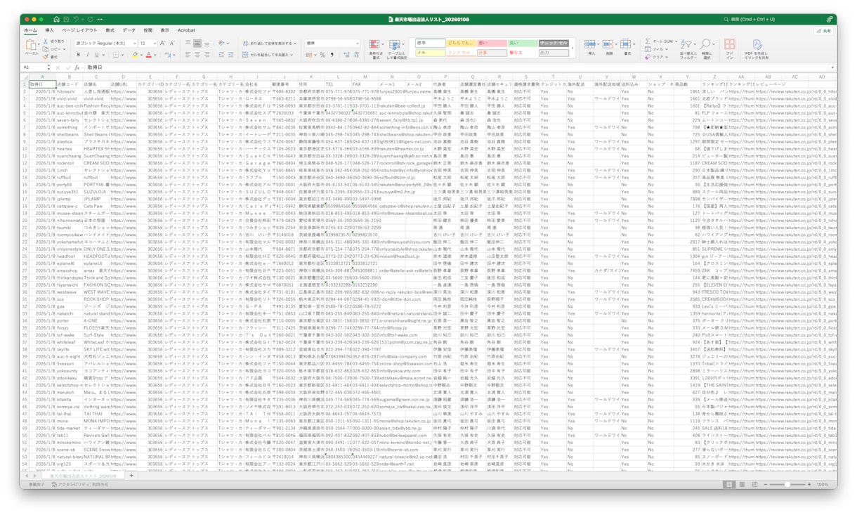857x515 pixels.
Task: Click the Undo arrow in title bar
Action: (x=77, y=20)
